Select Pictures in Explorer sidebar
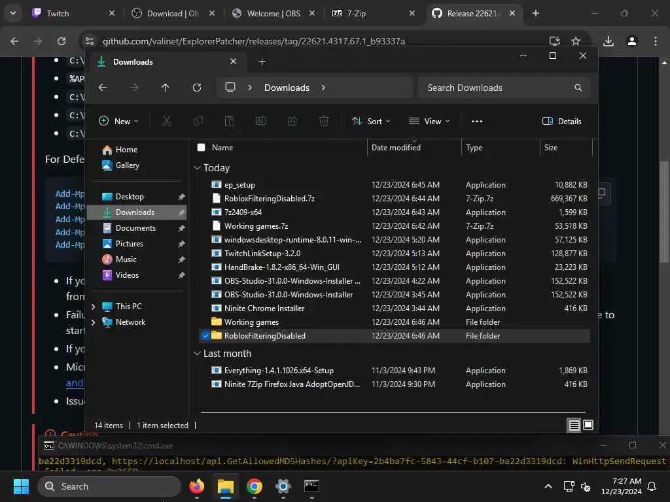 coord(130,244)
